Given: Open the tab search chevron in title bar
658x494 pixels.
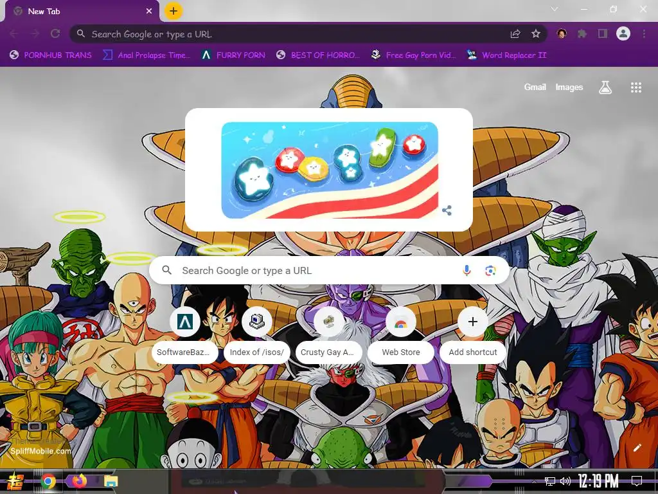Looking at the screenshot, I should (x=555, y=9).
